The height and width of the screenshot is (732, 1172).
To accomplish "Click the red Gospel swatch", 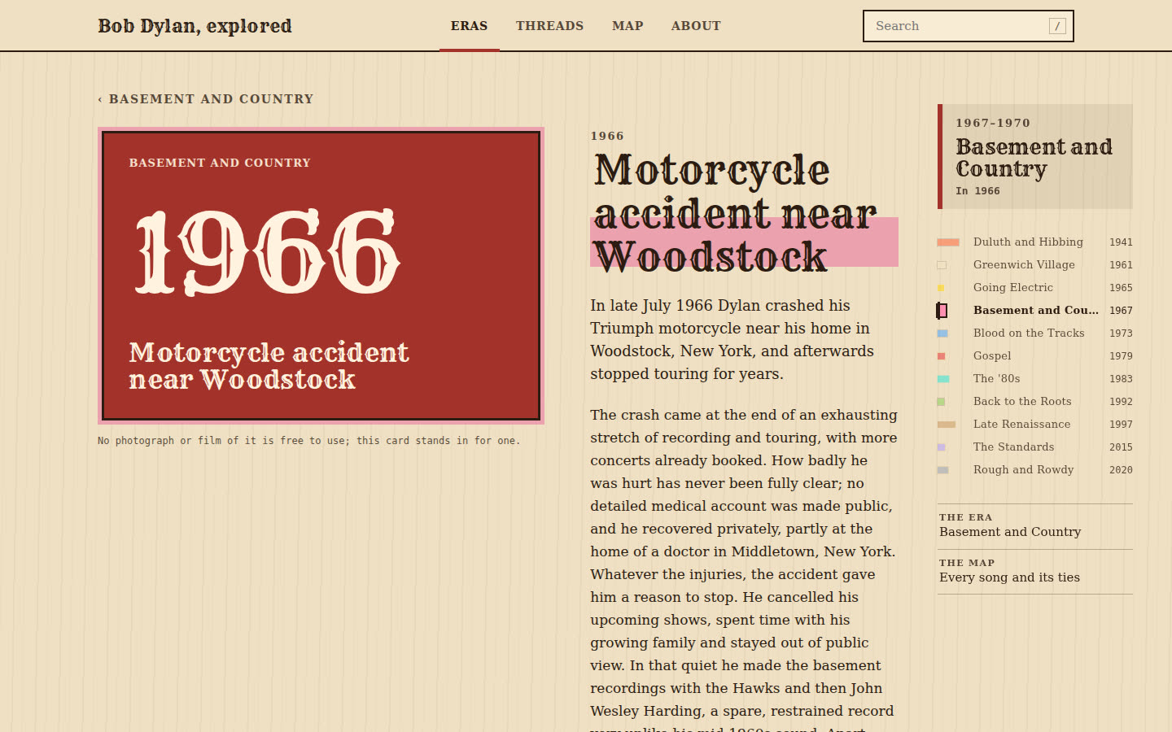I will point(941,356).
